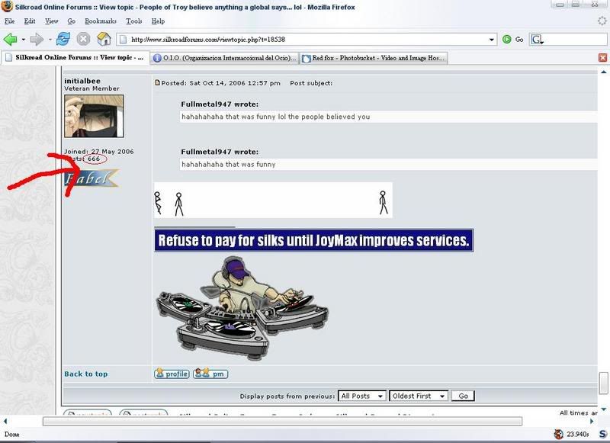The image size is (610, 443).
Task: Click the Done status bar text
Action: coord(11,435)
